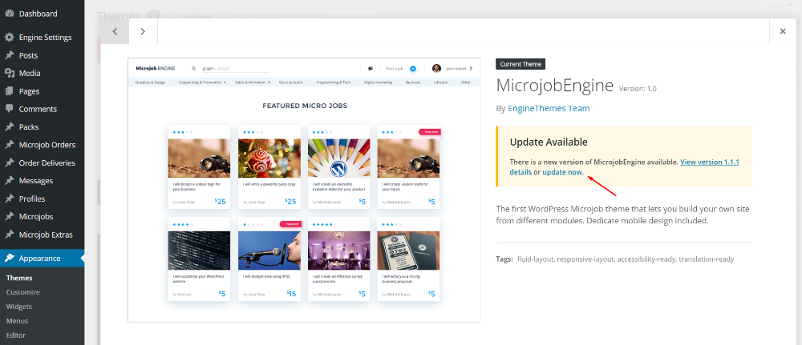
Task: Go to next theme with right arrow
Action: pyautogui.click(x=143, y=31)
